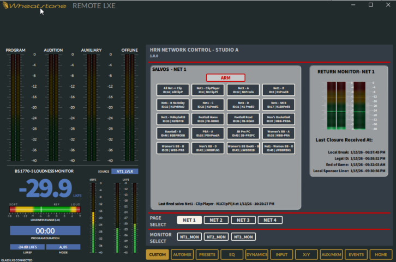Click the -24 dB LKFS LUREF setting
396x262 pixels.
tap(27, 247)
